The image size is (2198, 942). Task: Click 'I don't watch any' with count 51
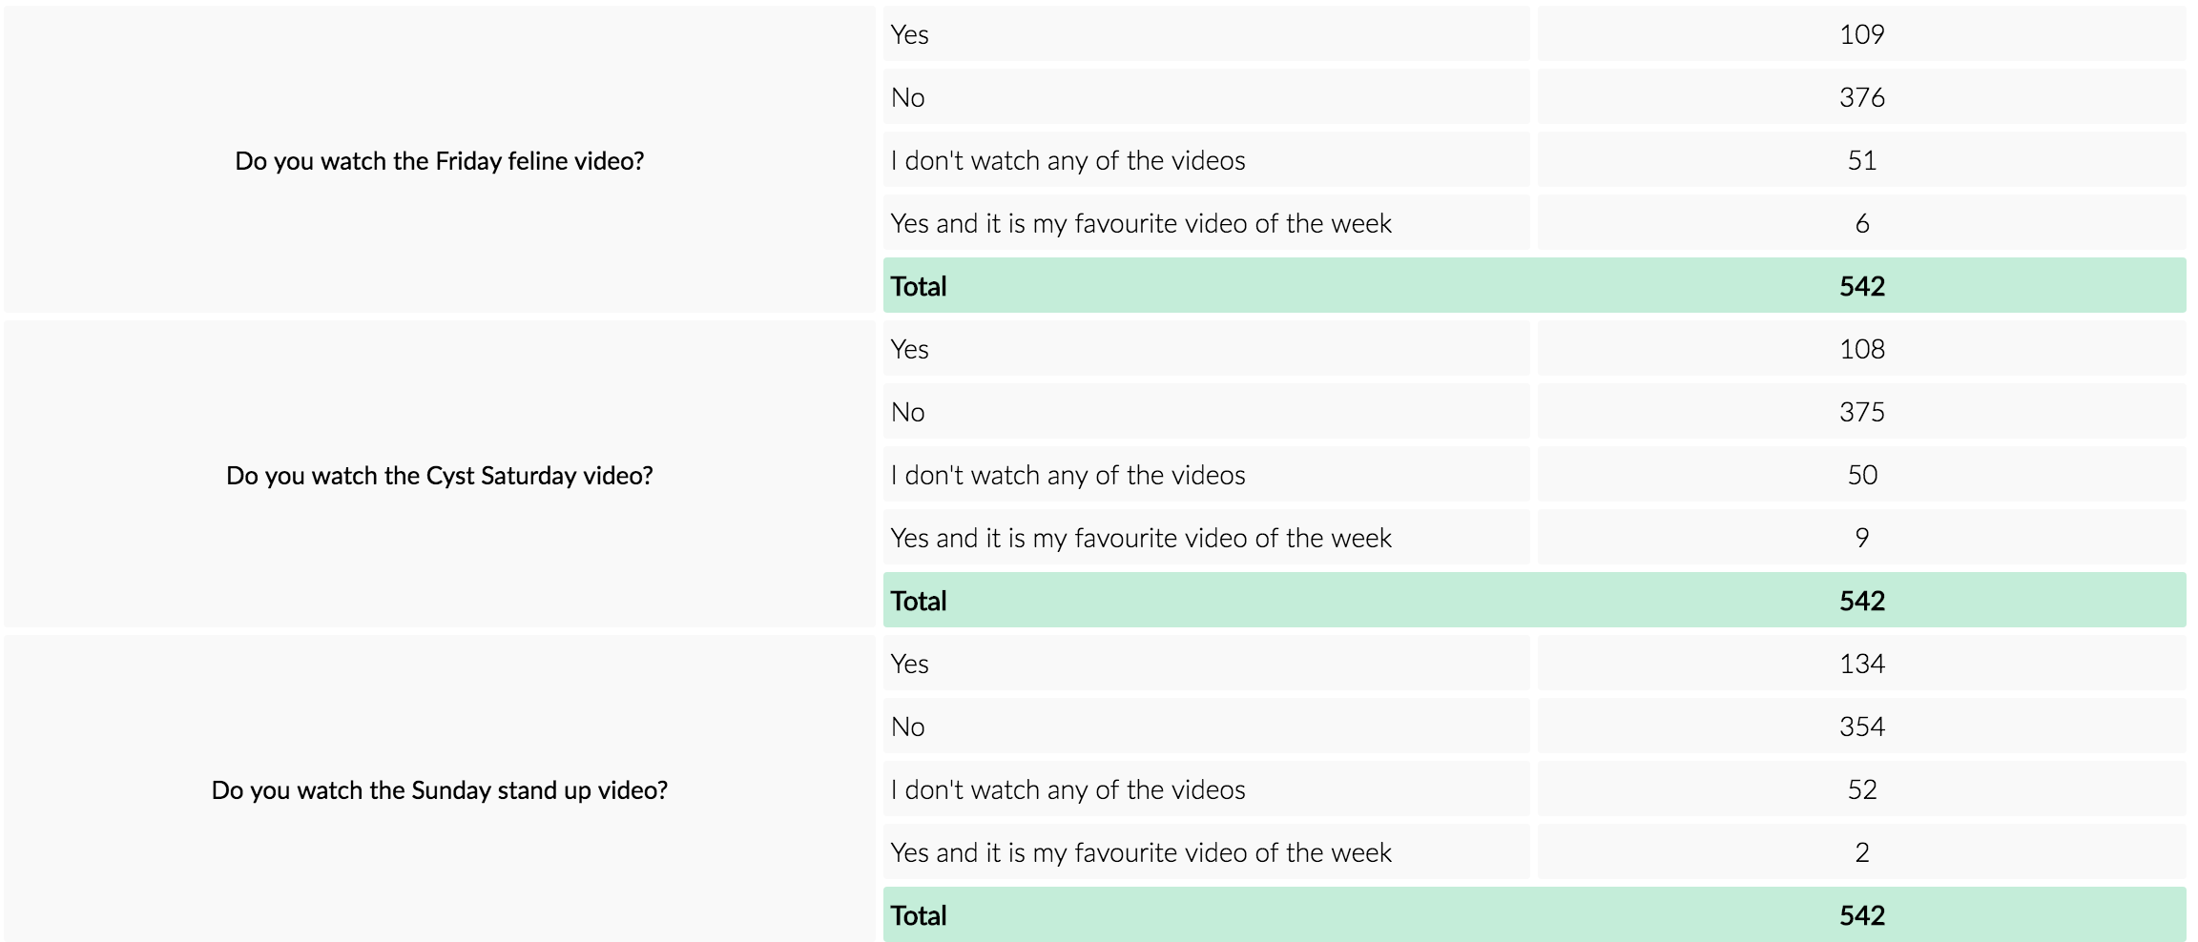point(1068,160)
